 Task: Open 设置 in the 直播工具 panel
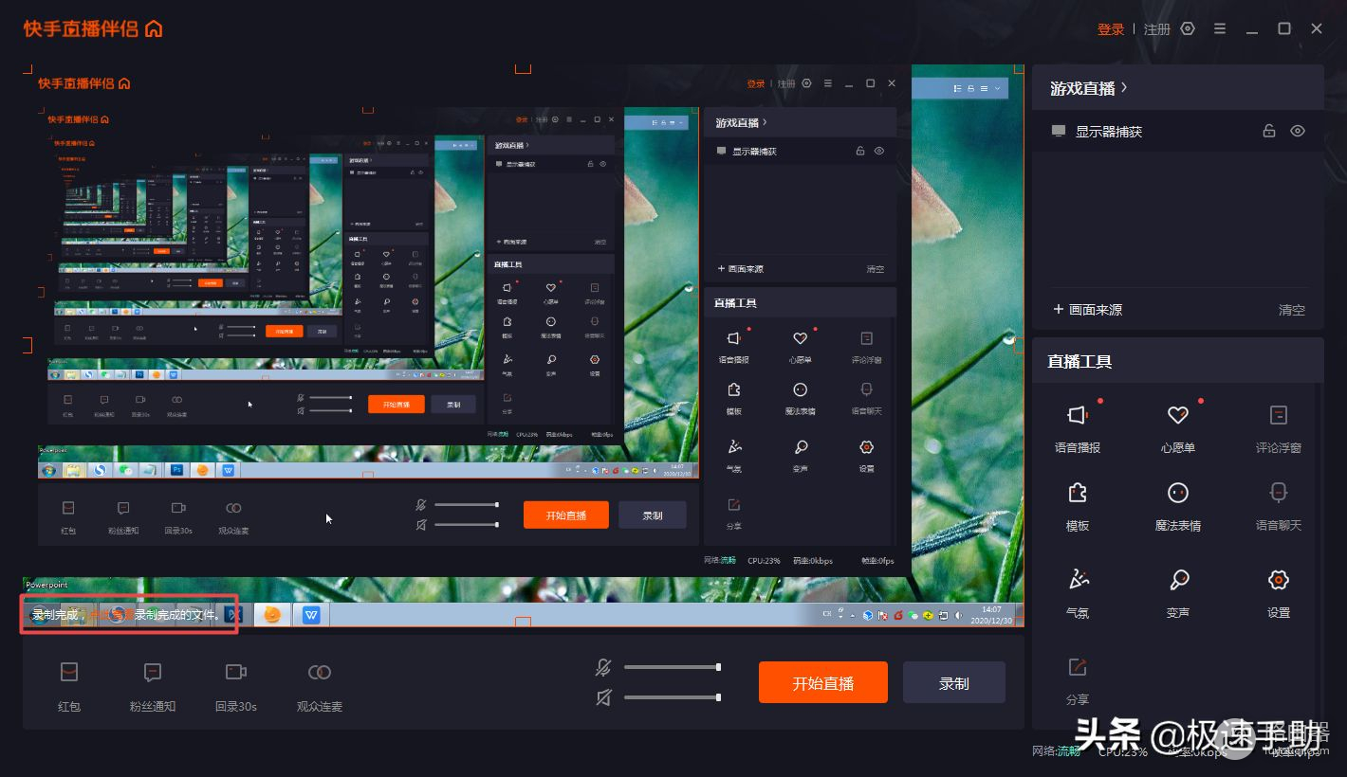tap(1279, 593)
